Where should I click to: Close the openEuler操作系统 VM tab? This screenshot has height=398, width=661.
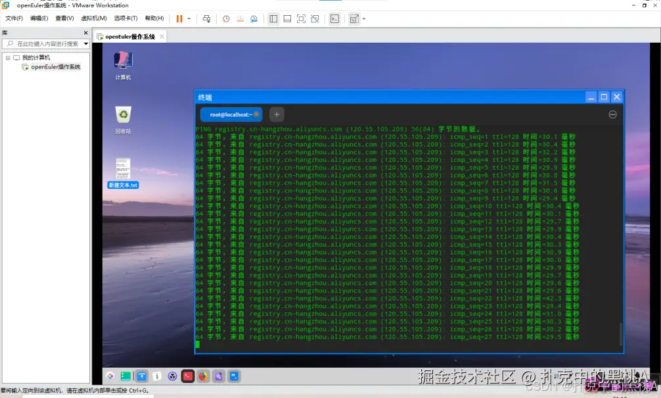[x=162, y=37]
